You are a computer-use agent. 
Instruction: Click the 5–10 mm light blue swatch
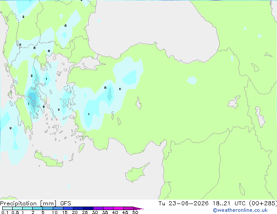48,208
